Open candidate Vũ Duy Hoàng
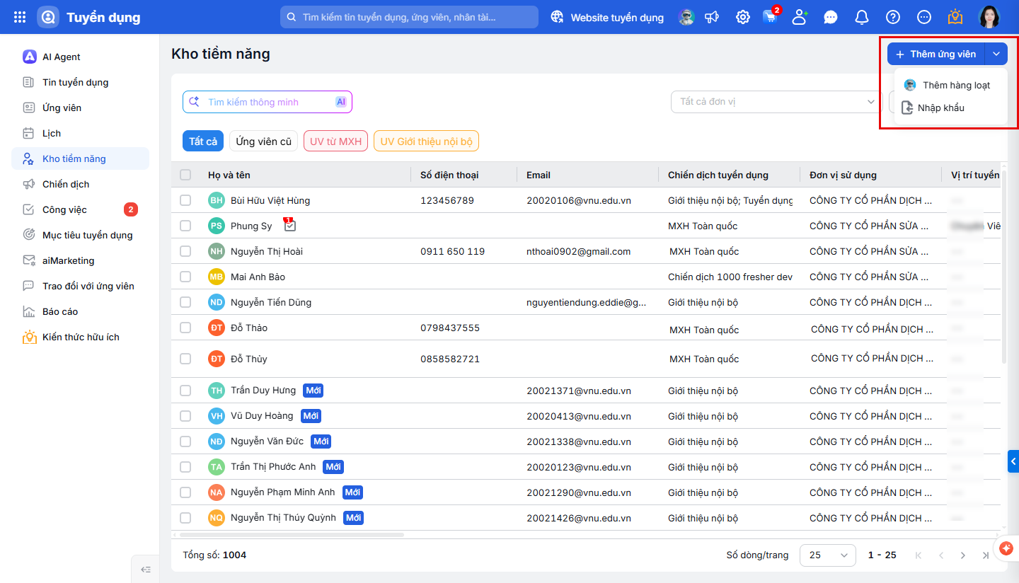The height and width of the screenshot is (583, 1019). pos(262,416)
